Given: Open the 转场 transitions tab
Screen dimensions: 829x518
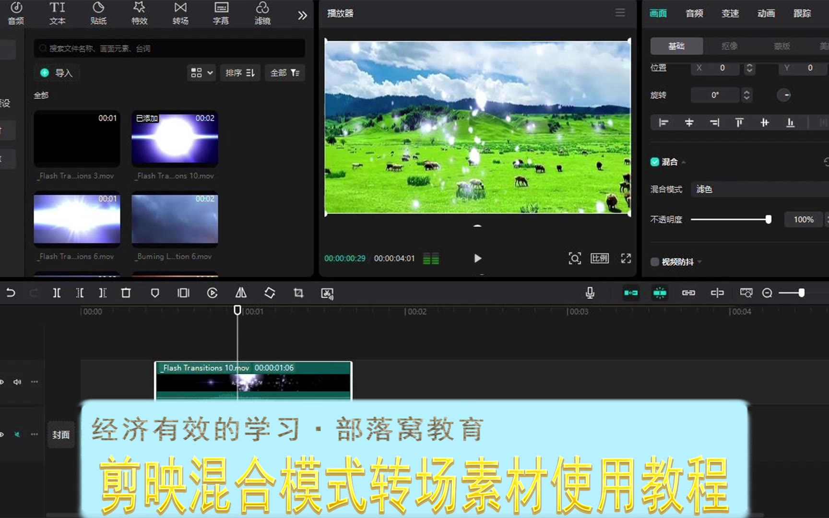Looking at the screenshot, I should click(180, 13).
